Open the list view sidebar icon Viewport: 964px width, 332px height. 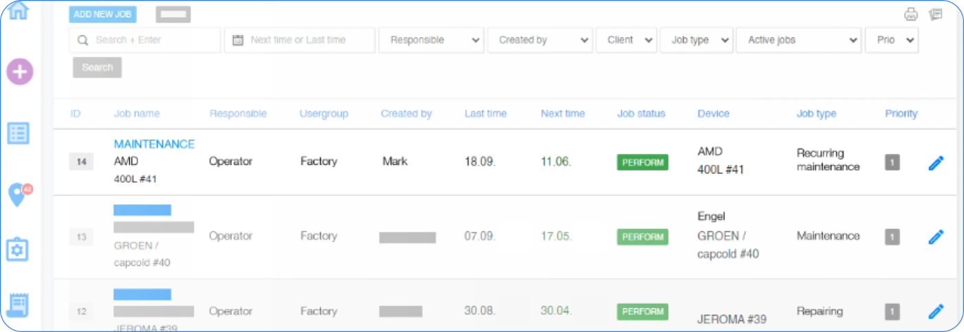18,133
